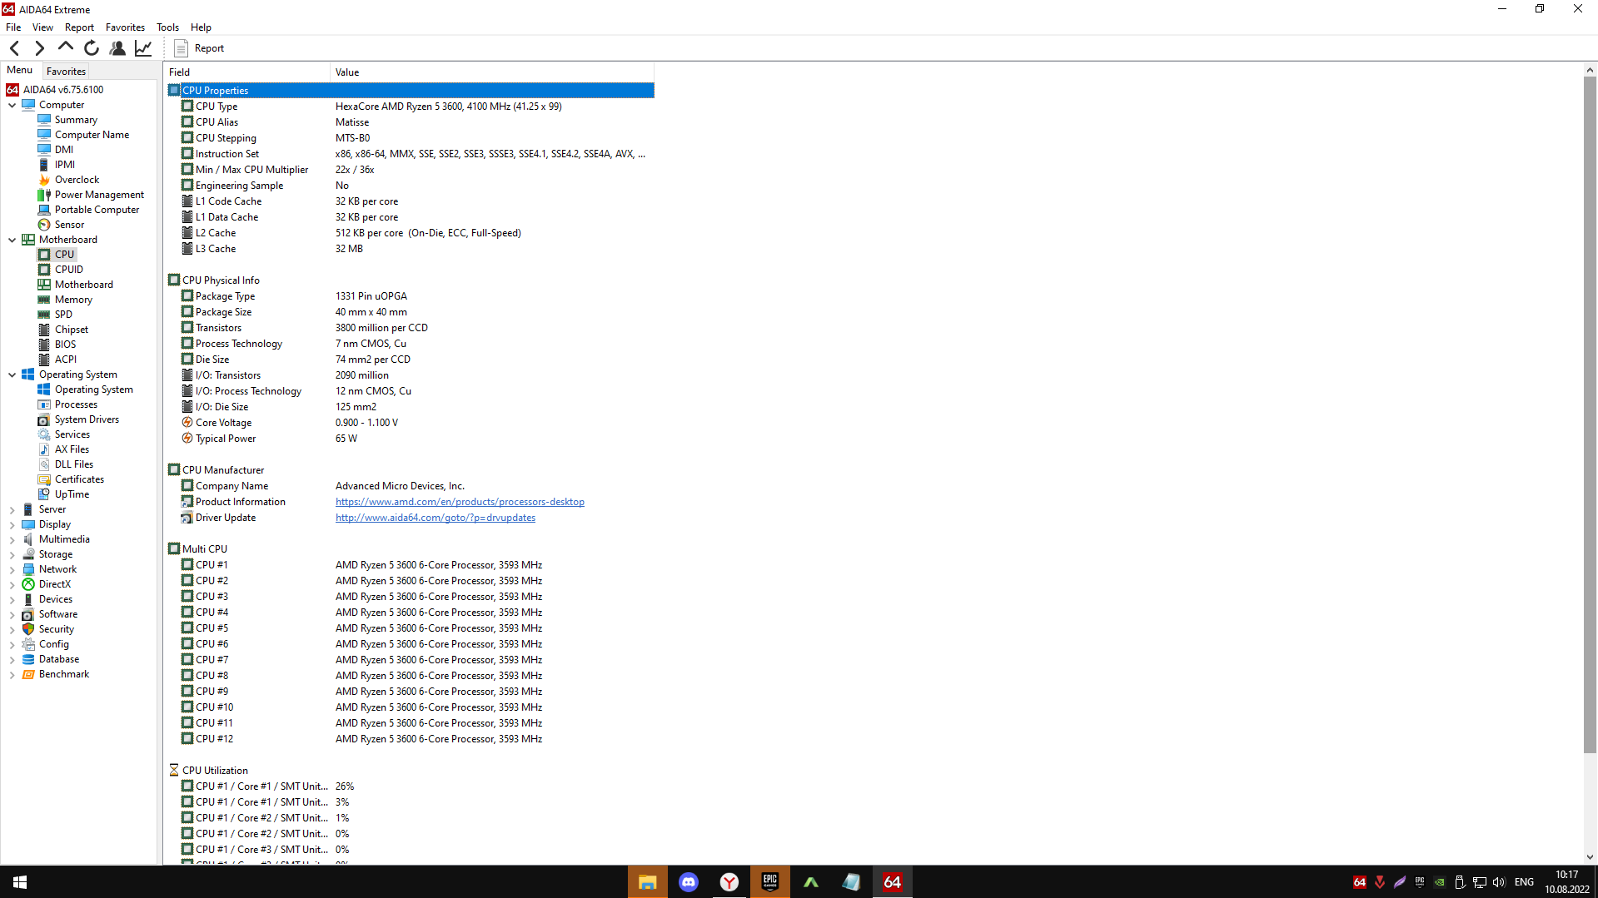
Task: Select the CPU Properties header row
Action: 411,91
